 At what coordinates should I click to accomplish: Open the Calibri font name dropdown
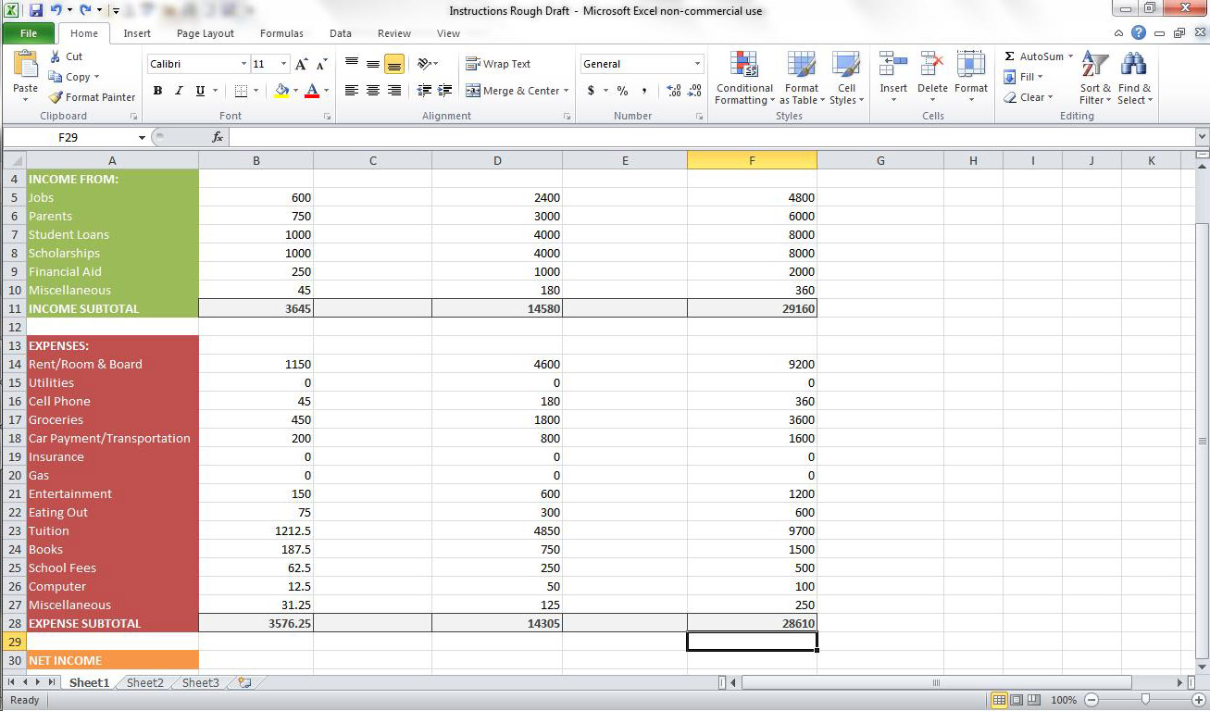[244, 64]
